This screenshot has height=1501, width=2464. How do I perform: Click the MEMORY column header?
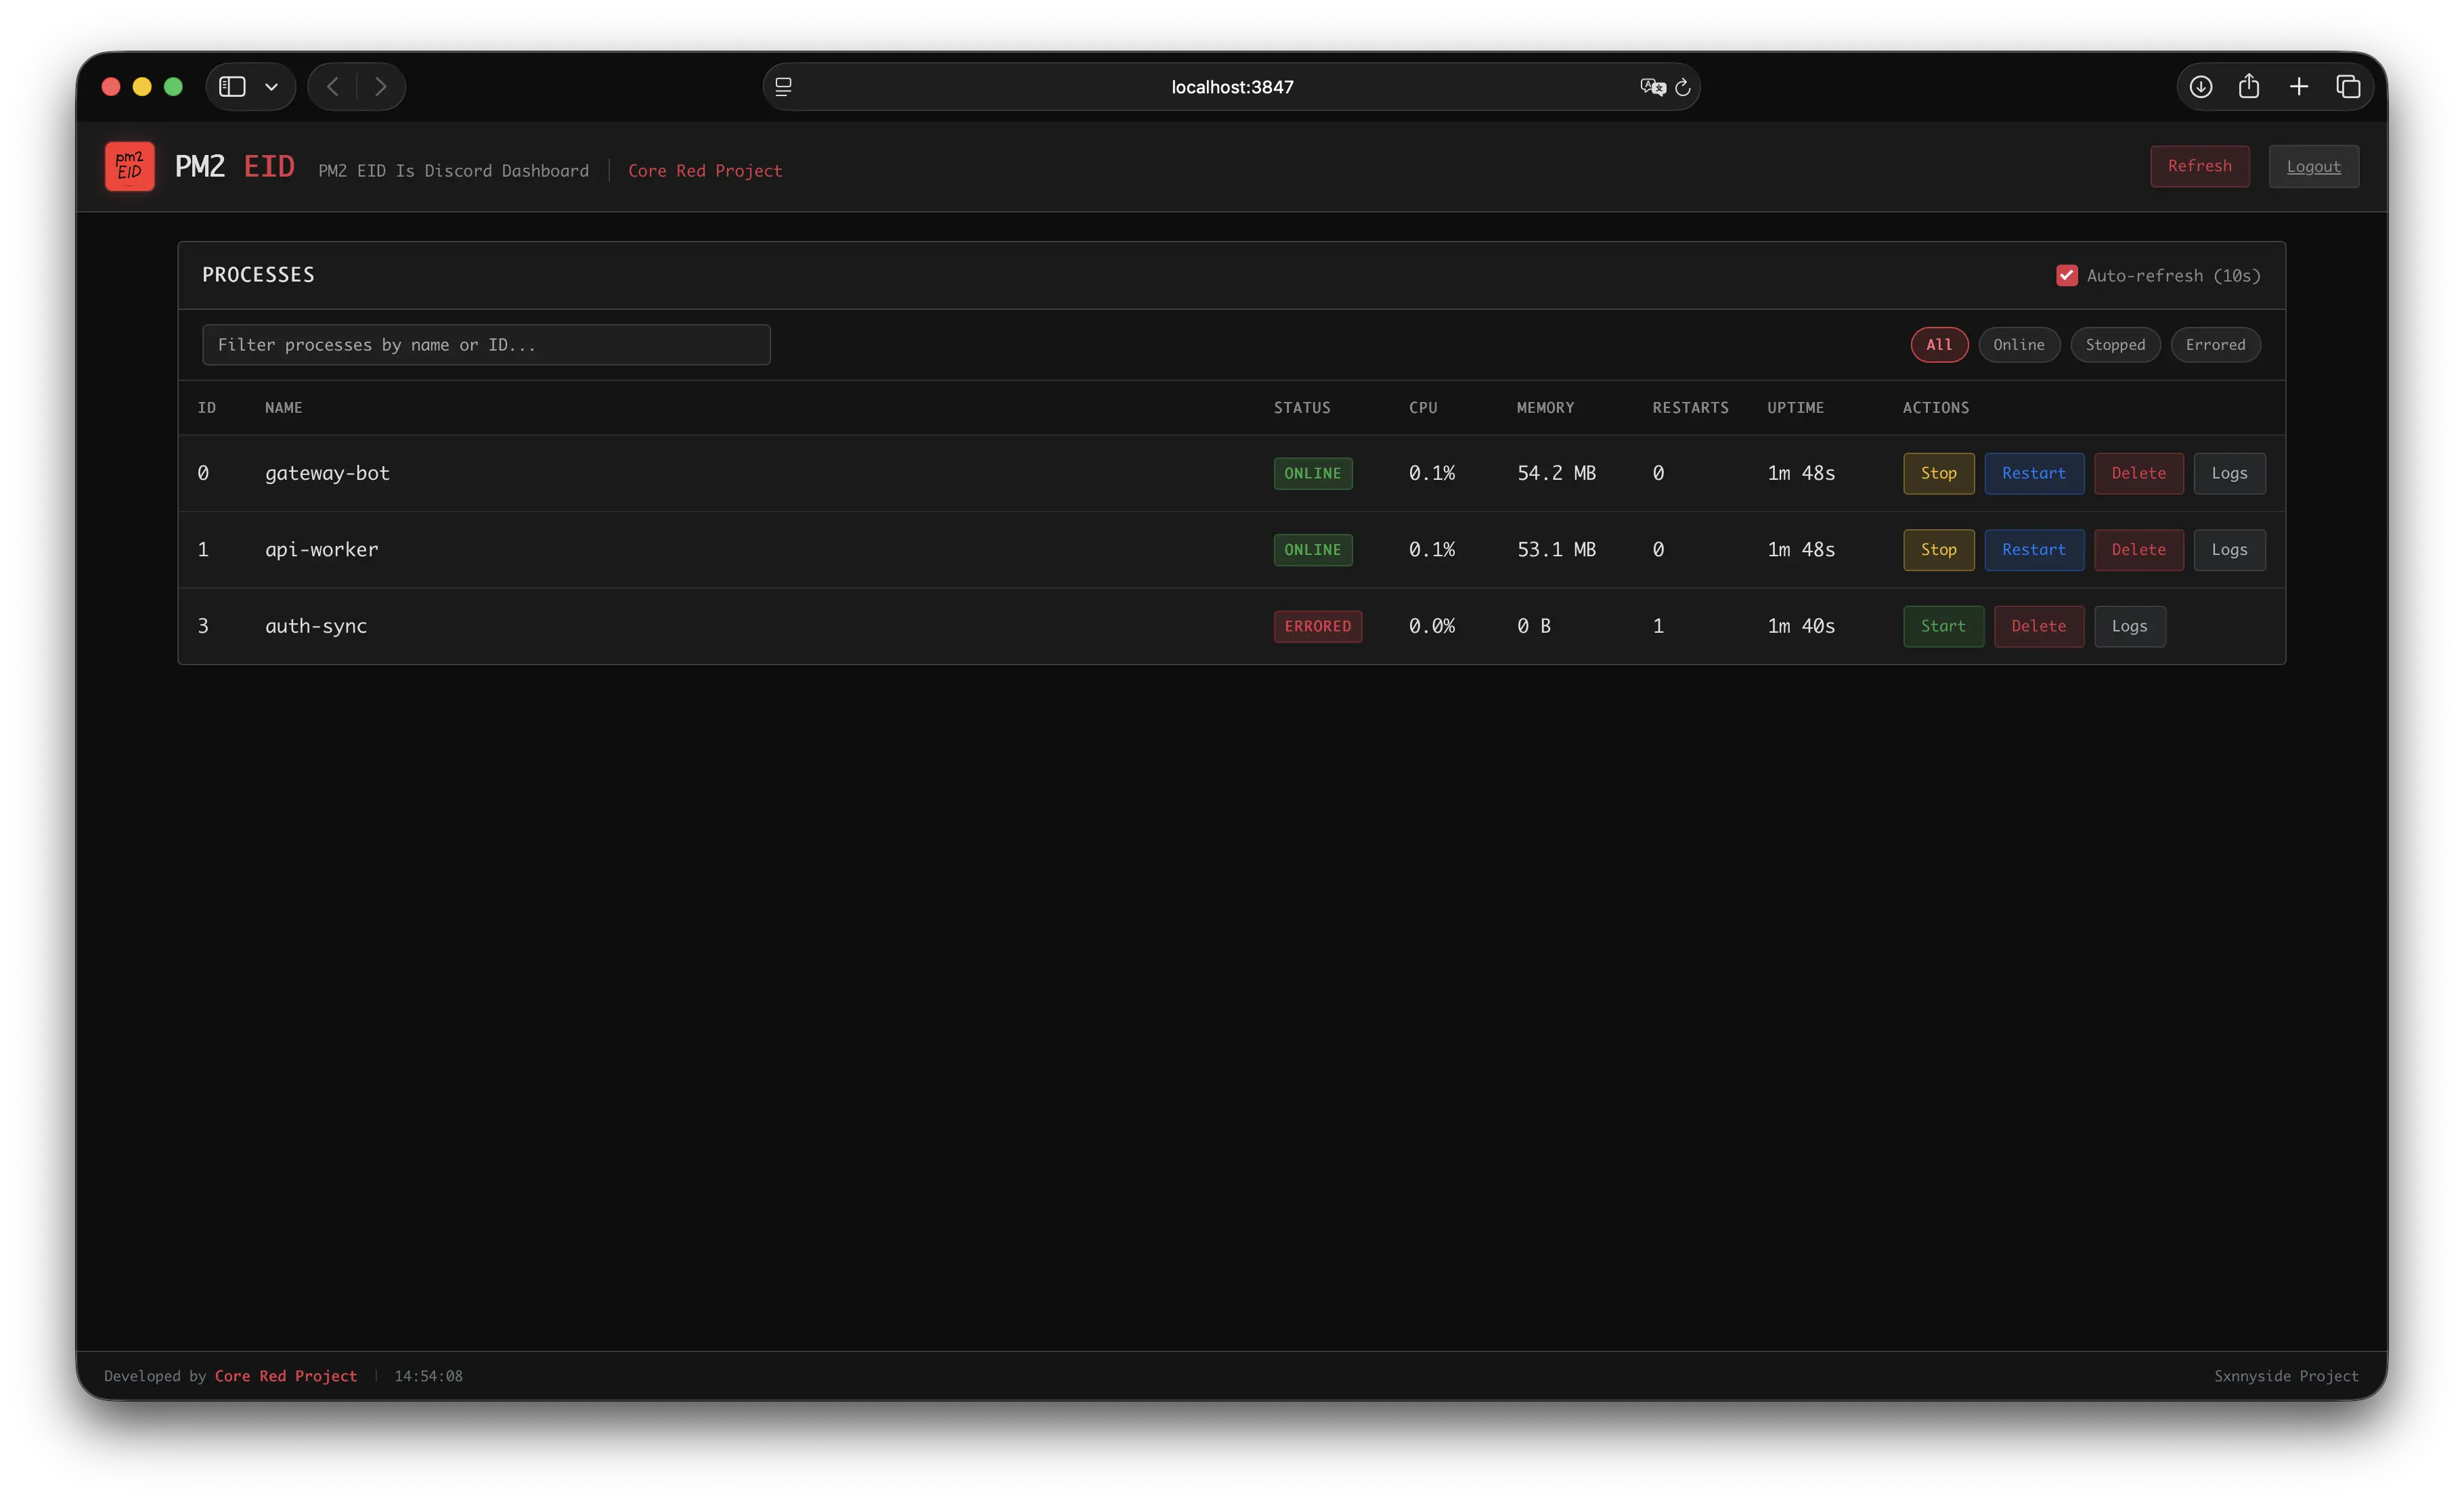click(x=1545, y=407)
